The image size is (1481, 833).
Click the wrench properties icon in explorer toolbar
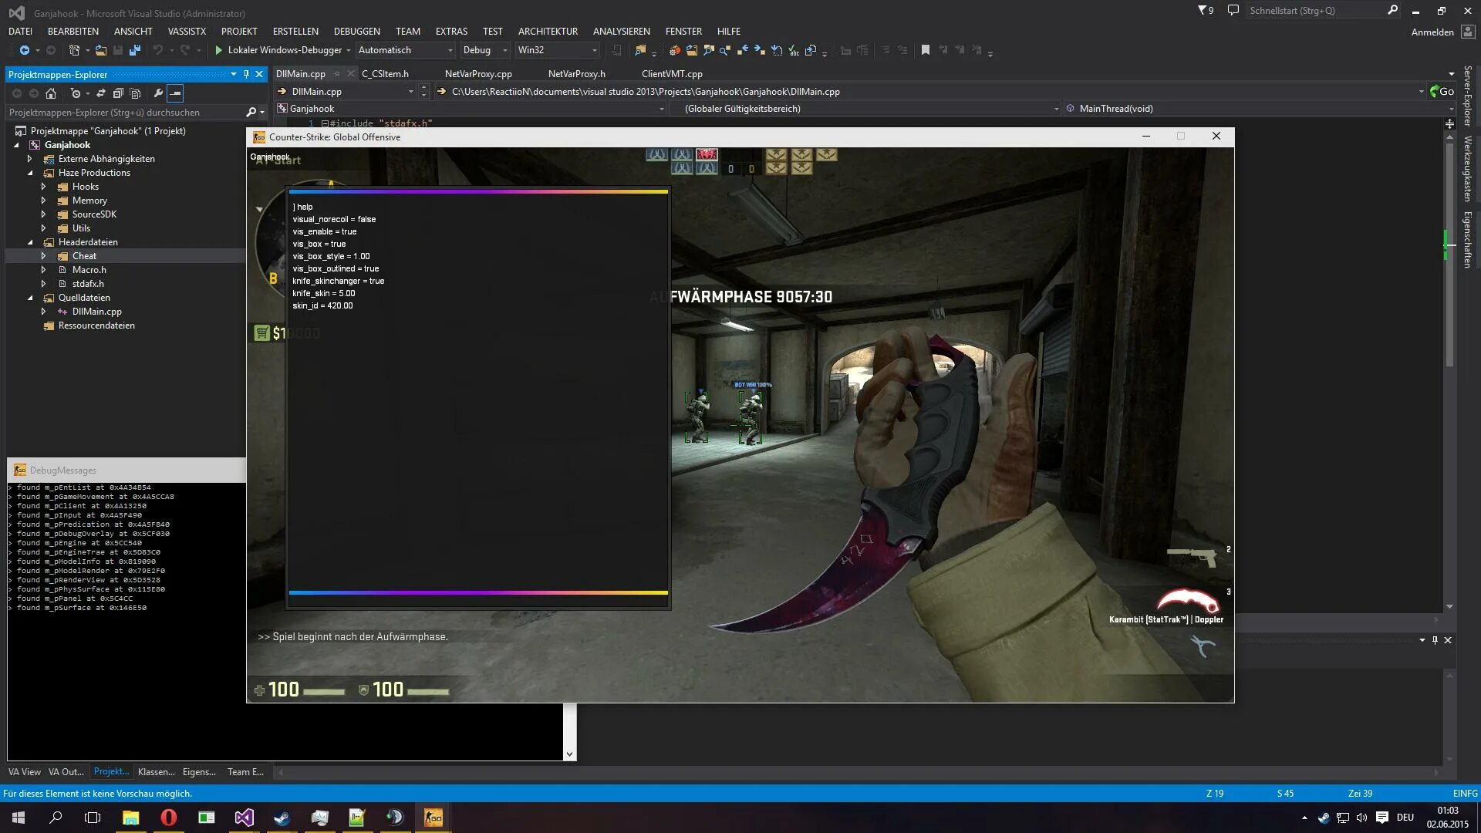158,93
